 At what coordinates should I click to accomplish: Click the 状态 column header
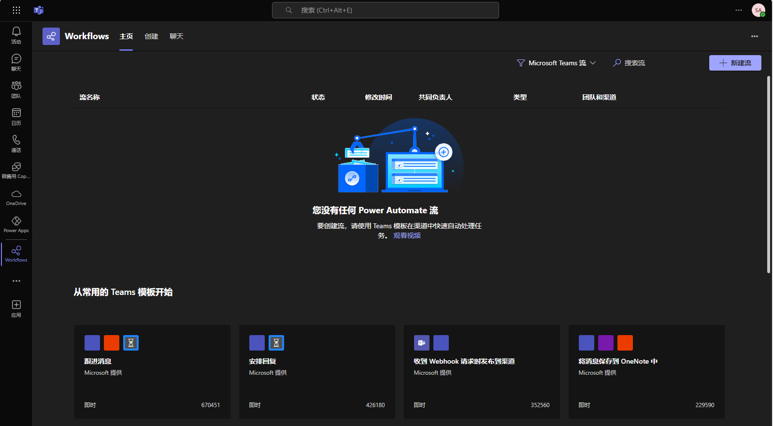click(318, 97)
